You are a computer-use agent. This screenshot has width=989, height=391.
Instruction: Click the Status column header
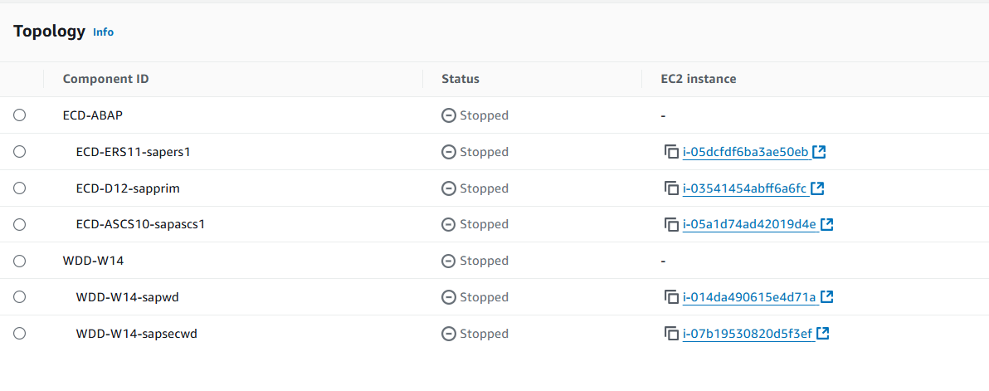tap(460, 79)
